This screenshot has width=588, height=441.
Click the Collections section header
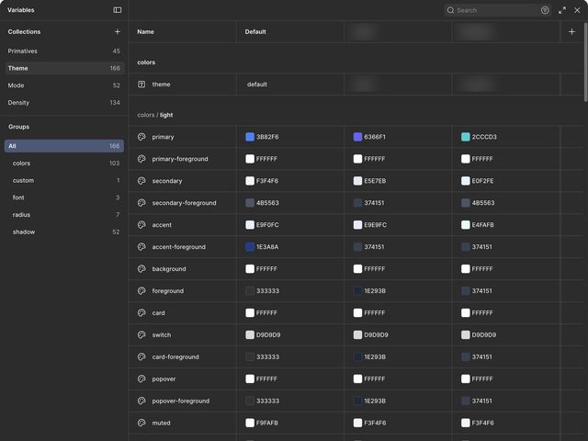click(x=25, y=32)
